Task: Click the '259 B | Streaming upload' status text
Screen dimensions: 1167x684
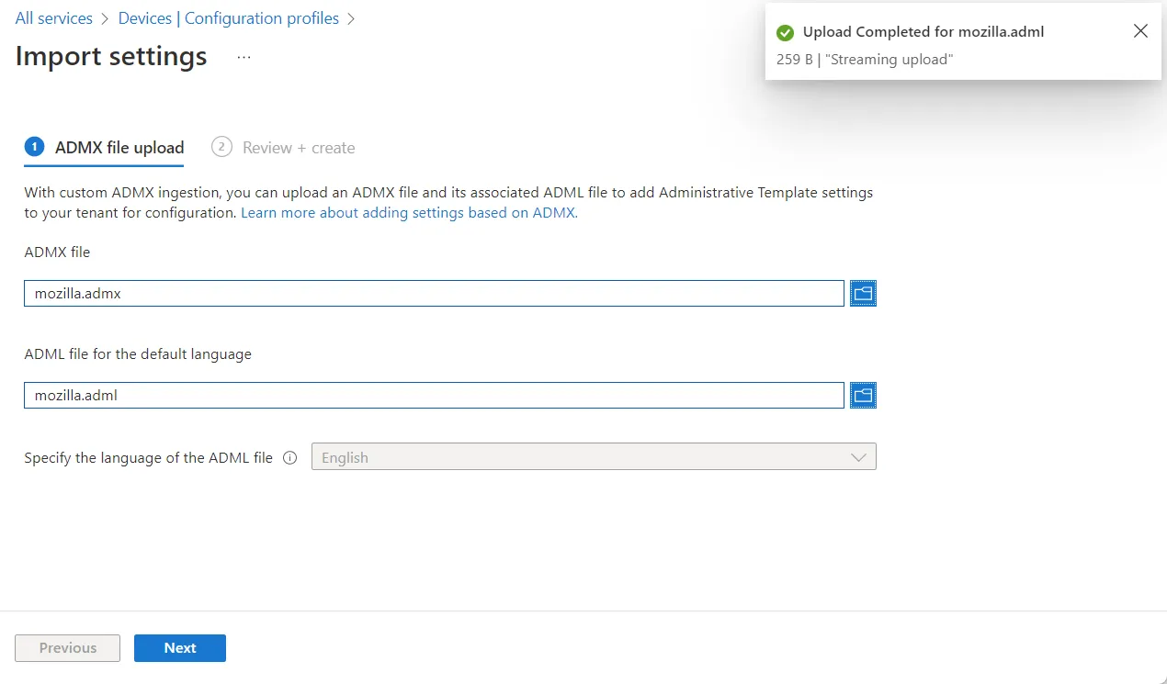Action: [x=865, y=60]
